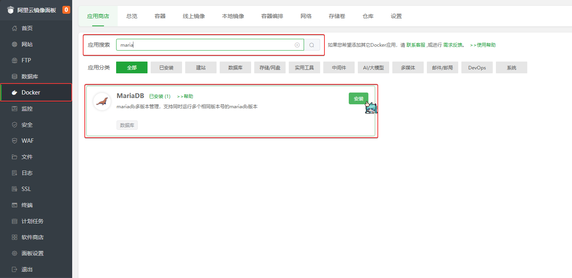572x278 pixels.
Task: Open the >>使用帮助 link
Action: 483,45
